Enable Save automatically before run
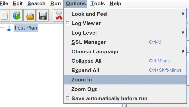 68,98
